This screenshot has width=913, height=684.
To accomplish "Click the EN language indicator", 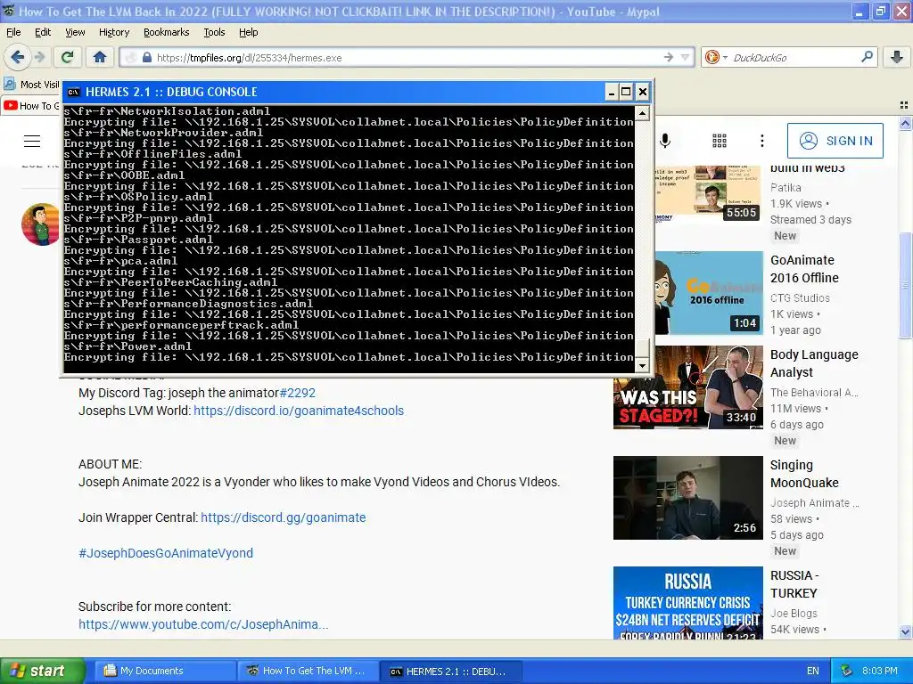I will click(x=813, y=672).
